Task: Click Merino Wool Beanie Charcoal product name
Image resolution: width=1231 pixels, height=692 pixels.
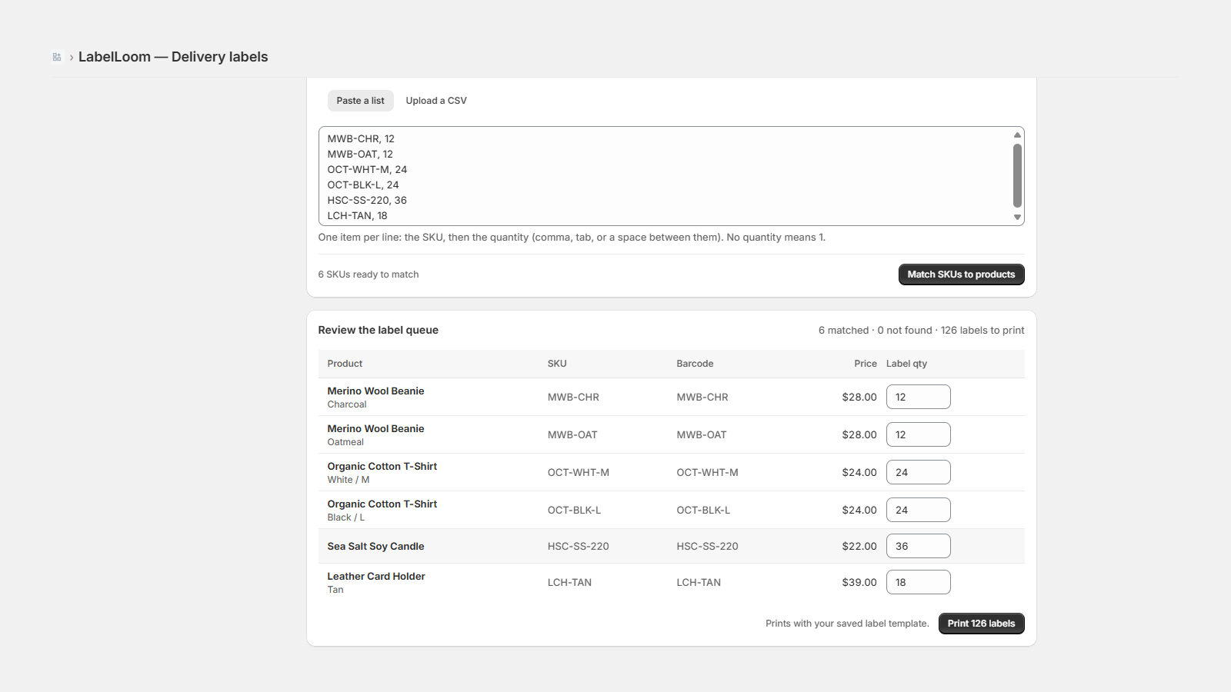Action: [x=375, y=391]
